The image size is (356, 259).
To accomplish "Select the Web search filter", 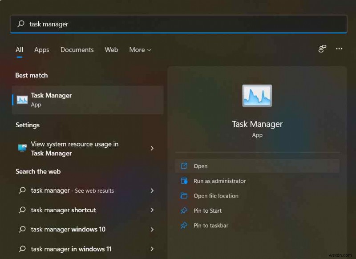I will pos(111,50).
